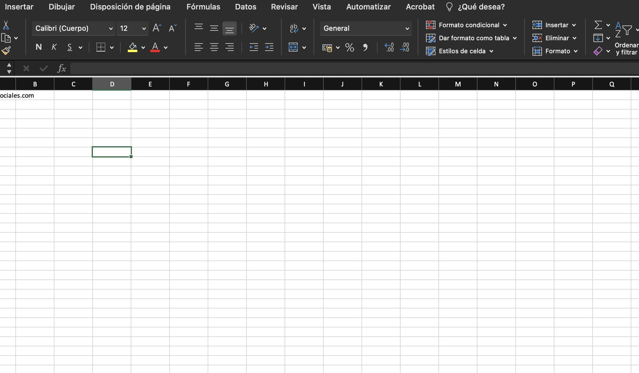Switch to the Dibujar tab

tap(62, 7)
